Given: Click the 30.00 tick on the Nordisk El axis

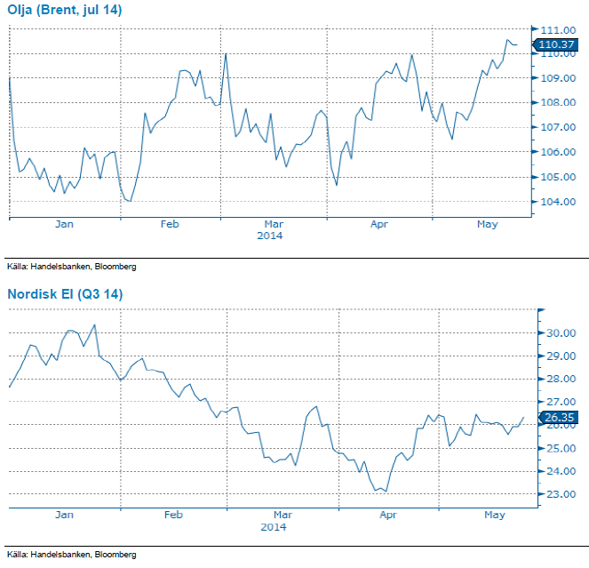Looking at the screenshot, I should click(x=561, y=333).
